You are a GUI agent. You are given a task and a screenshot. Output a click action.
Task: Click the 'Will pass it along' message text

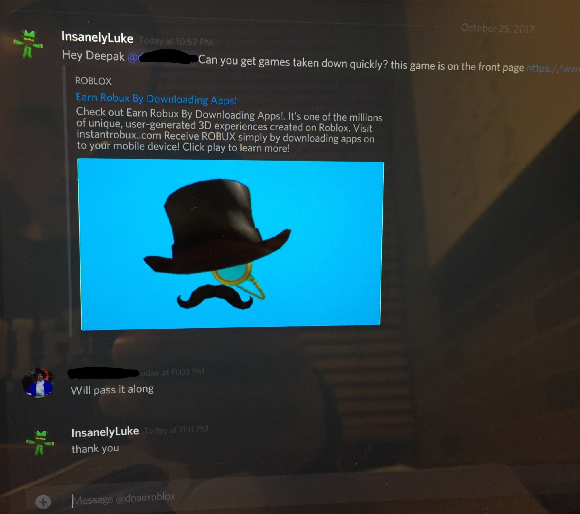click(112, 389)
